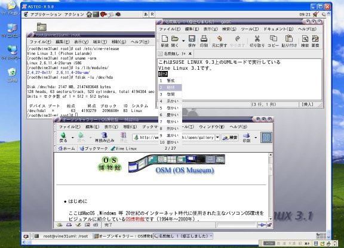
Task: Click the red web browser launcher in panel
Action: point(103,14)
